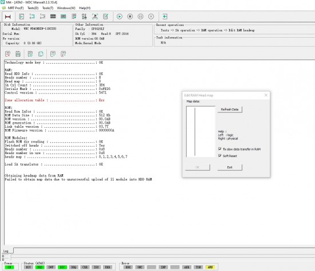Click the red H-shaped toolbar icon
The width and height of the screenshot is (315, 271).
8,17
